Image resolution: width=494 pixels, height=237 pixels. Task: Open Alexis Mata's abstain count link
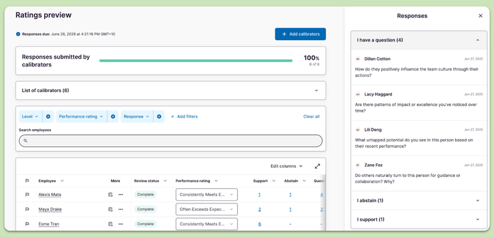pyautogui.click(x=290, y=195)
